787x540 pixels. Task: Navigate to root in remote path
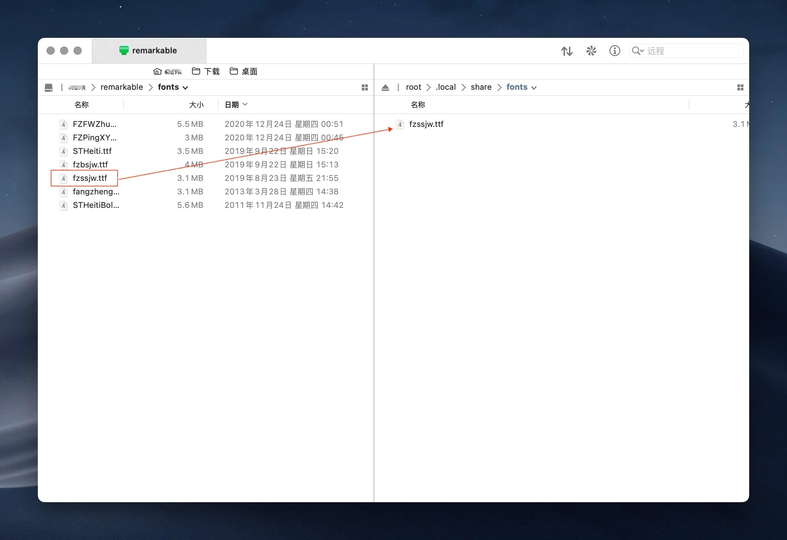(x=413, y=87)
